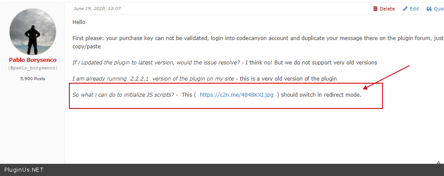This screenshot has height=176, width=444.
Task: Click the italic initialize JS scripts question
Action: (x=124, y=95)
